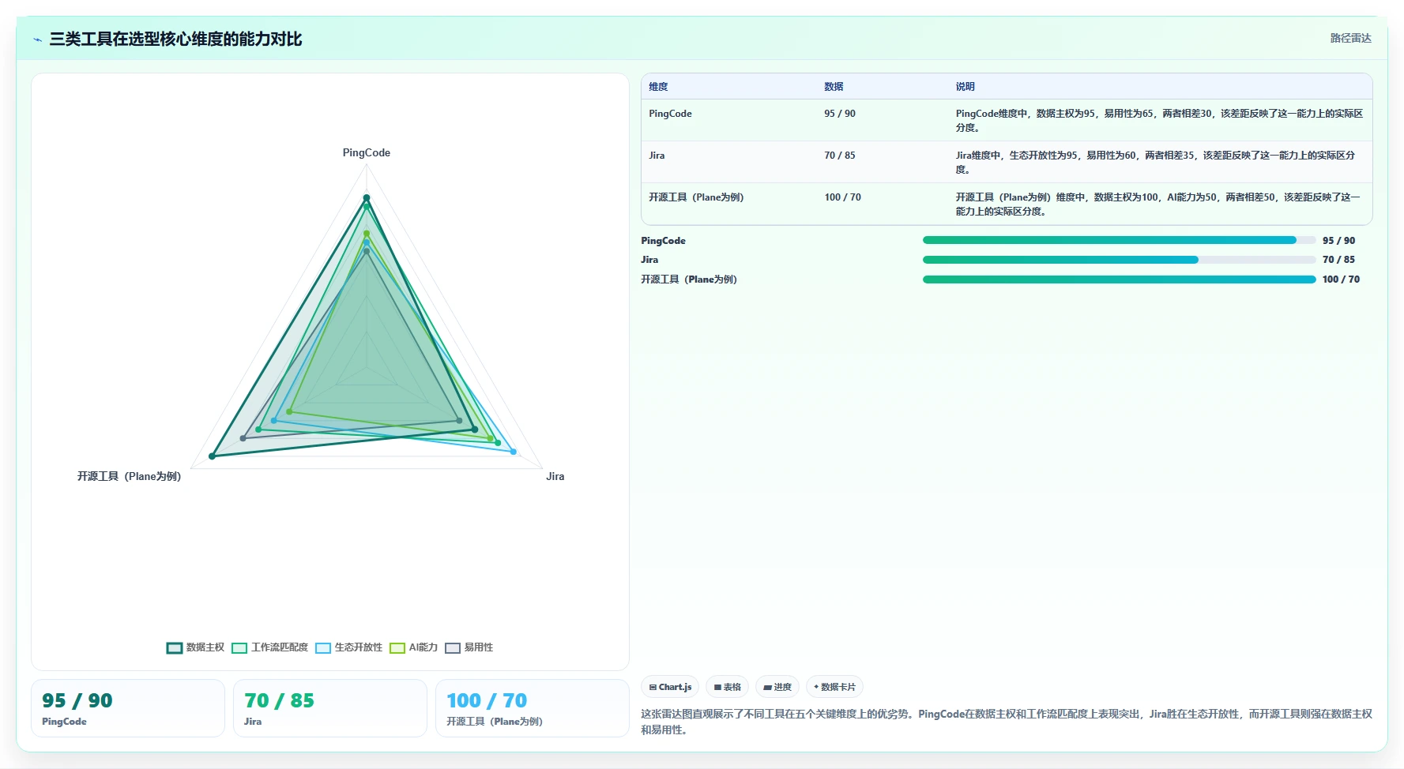Toggle the 易用性 legend entry
Viewport: 1404px width, 769px height.
(469, 647)
